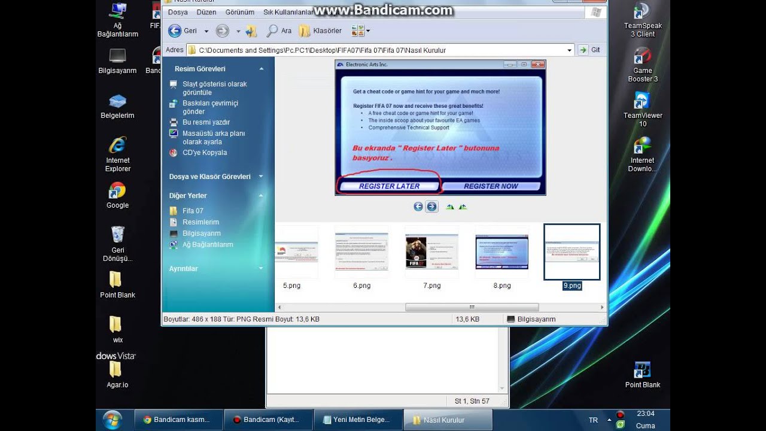
Task: Expand the Ayrıntılar section
Action: pyautogui.click(x=261, y=269)
